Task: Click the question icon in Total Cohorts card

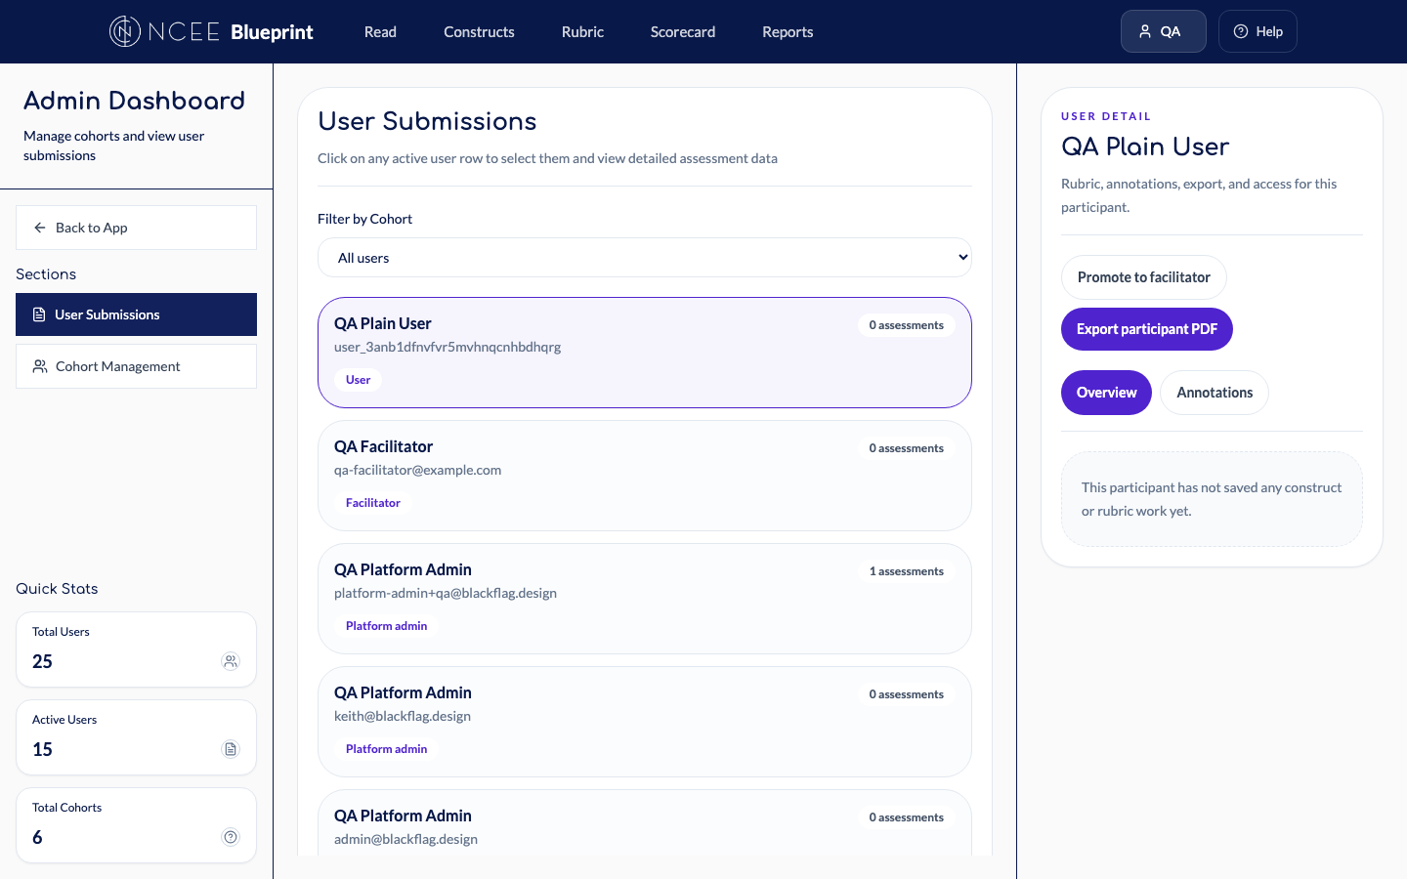Action: point(231,837)
